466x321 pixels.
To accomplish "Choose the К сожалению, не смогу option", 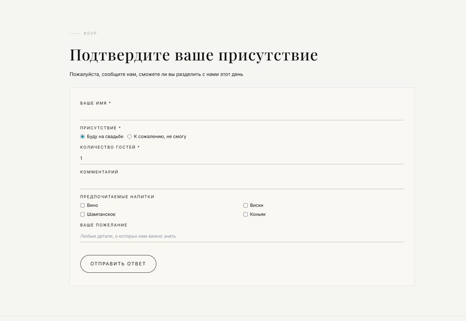I will (x=129, y=136).
